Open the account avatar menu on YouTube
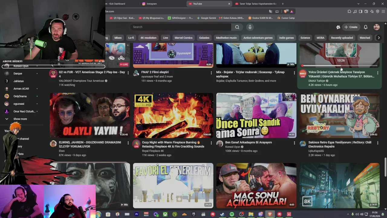Screen dimensions: 387x218 [x=376, y=27]
